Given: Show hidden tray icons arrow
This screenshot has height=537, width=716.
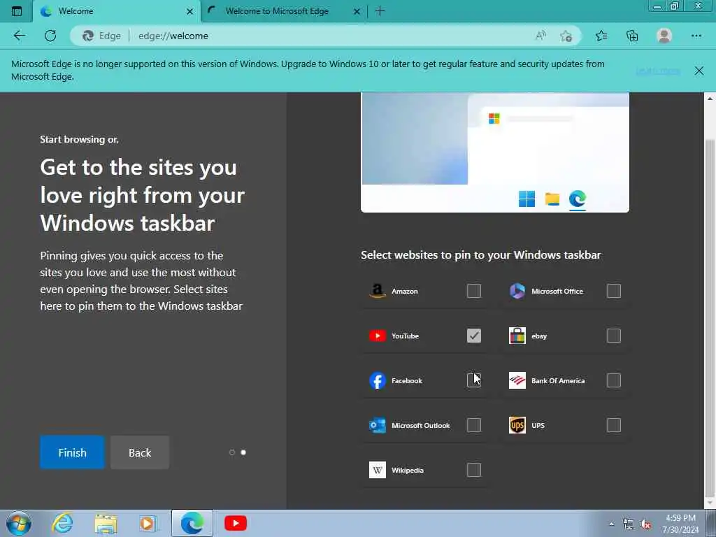Looking at the screenshot, I should [x=611, y=524].
